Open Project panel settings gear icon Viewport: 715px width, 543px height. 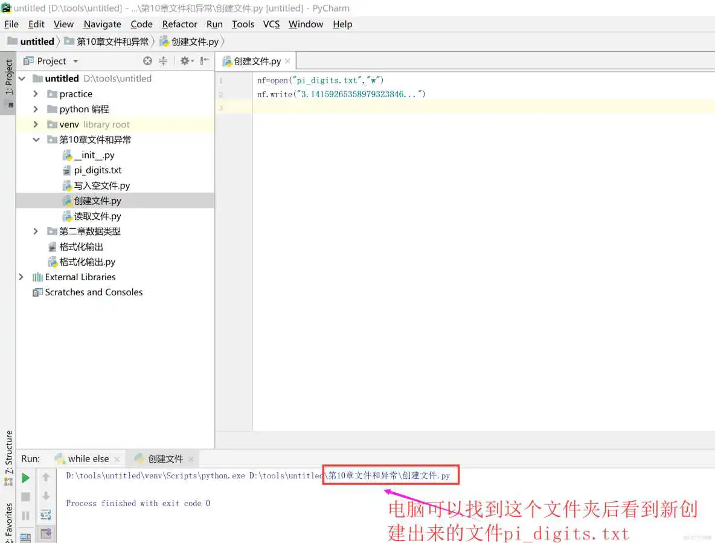[185, 60]
